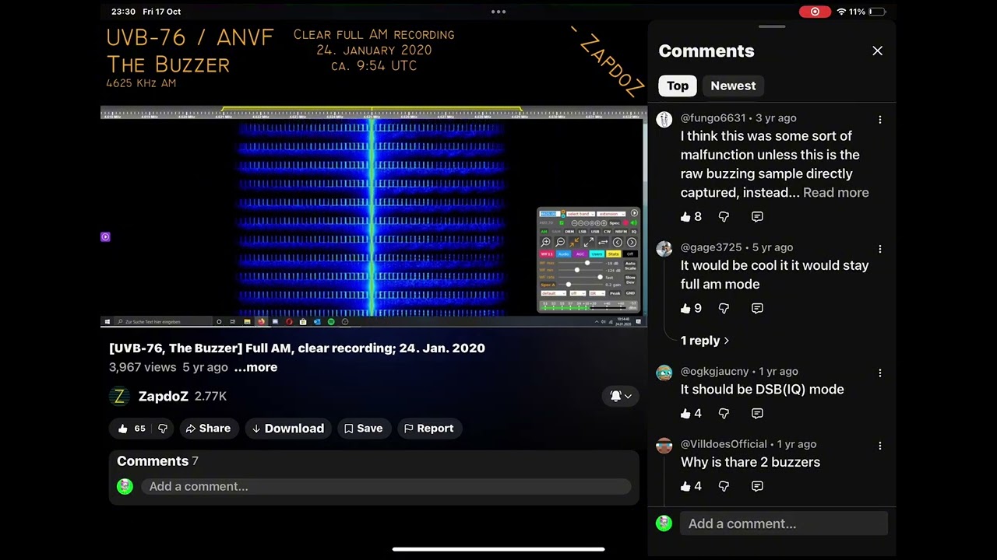The height and width of the screenshot is (560, 997).
Task: Like the @gage3725 comment
Action: (685, 309)
